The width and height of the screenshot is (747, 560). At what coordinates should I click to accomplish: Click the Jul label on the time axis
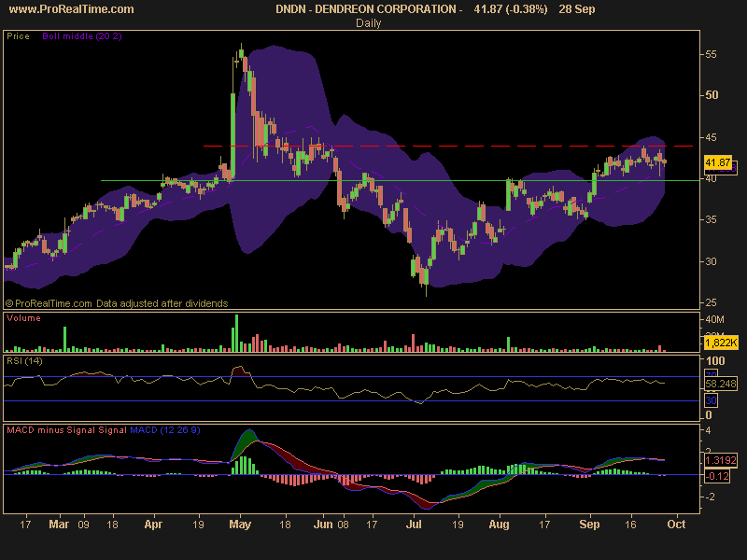point(414,525)
